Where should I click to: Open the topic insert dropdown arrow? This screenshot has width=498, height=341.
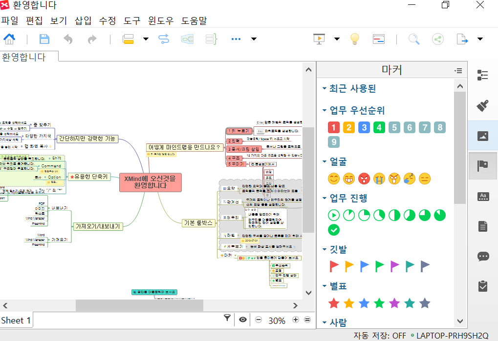tap(146, 39)
